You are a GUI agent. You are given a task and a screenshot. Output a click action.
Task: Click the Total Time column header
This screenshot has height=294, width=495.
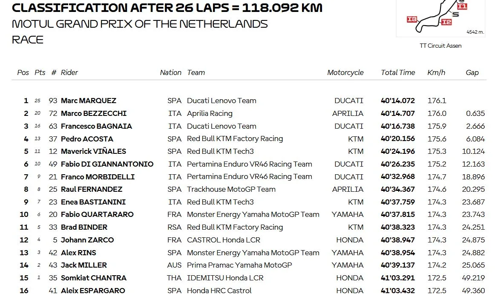[x=398, y=72]
